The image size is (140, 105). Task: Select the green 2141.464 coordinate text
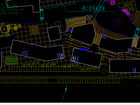coord(9,13)
